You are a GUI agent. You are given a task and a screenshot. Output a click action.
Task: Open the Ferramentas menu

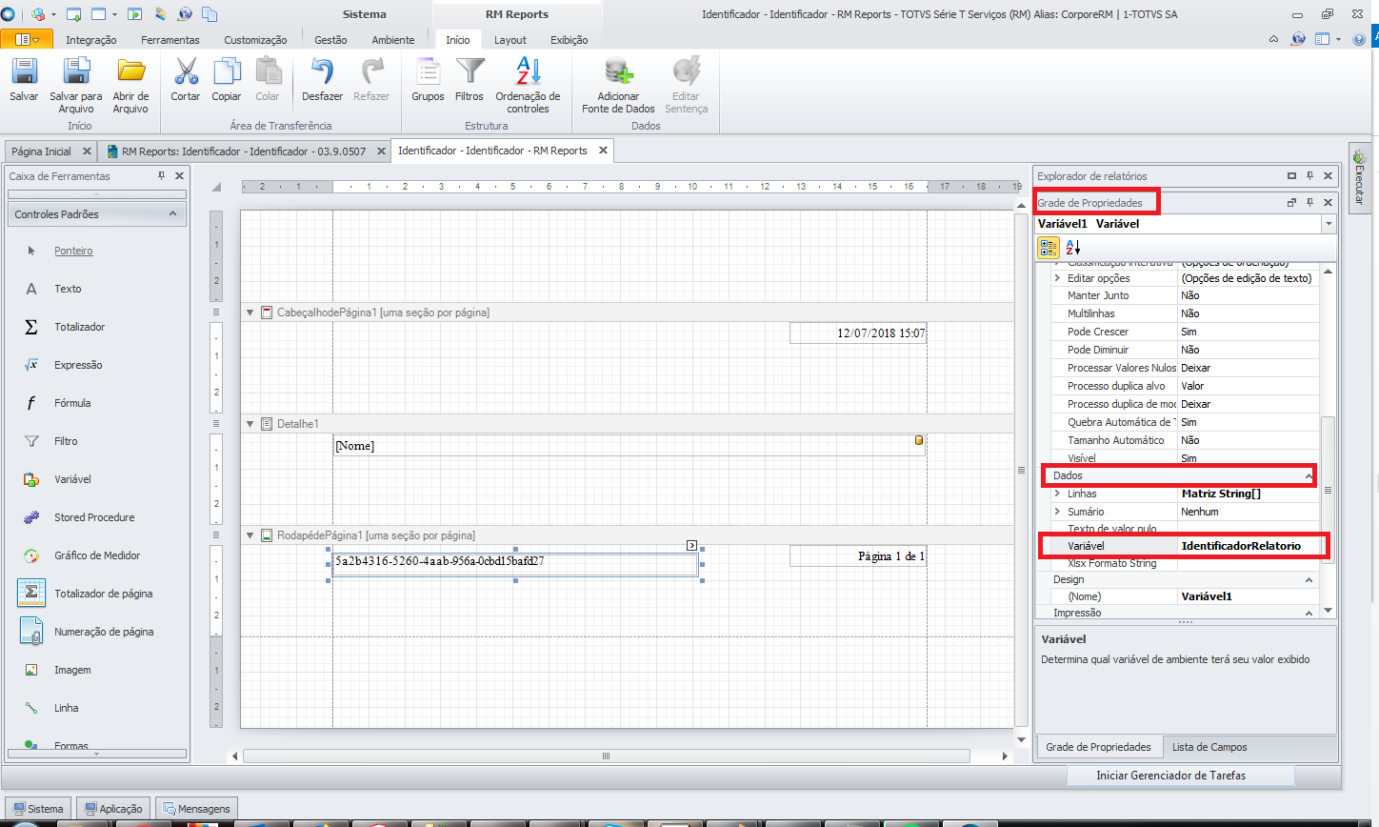pyautogui.click(x=170, y=40)
